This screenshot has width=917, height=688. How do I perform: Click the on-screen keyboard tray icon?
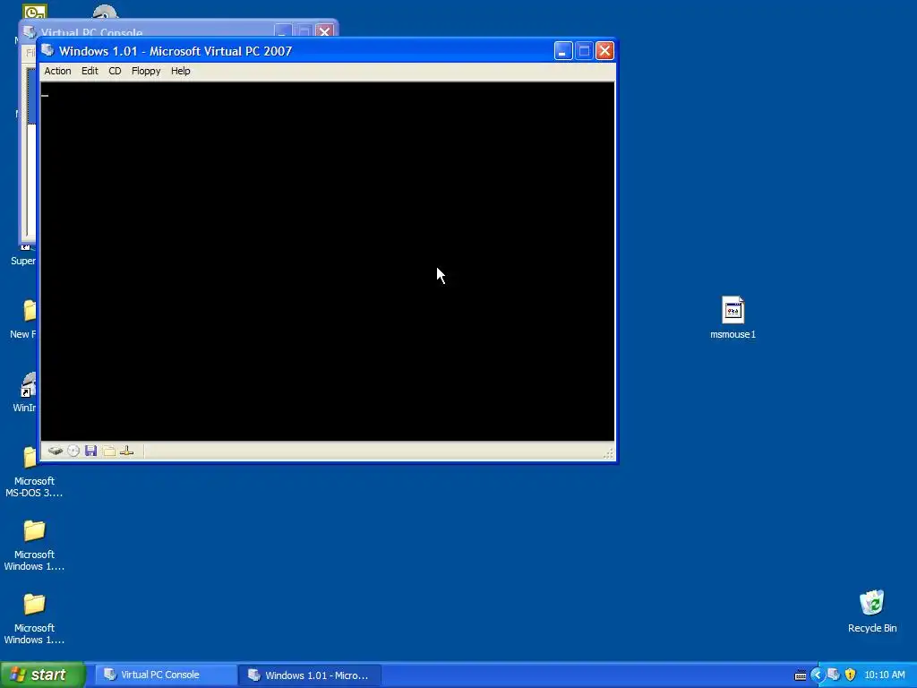tap(801, 675)
